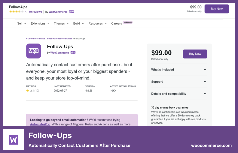The width and height of the screenshot is (238, 153).
Task: Click Buy Now in the pricing sidebar
Action: 195,54
